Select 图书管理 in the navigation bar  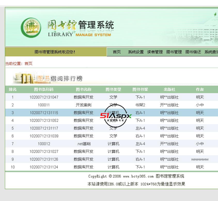tap(174, 52)
